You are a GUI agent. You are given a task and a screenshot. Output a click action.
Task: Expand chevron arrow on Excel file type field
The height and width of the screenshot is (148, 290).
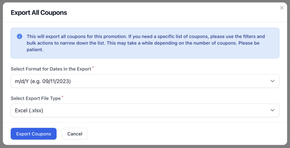coord(272,110)
